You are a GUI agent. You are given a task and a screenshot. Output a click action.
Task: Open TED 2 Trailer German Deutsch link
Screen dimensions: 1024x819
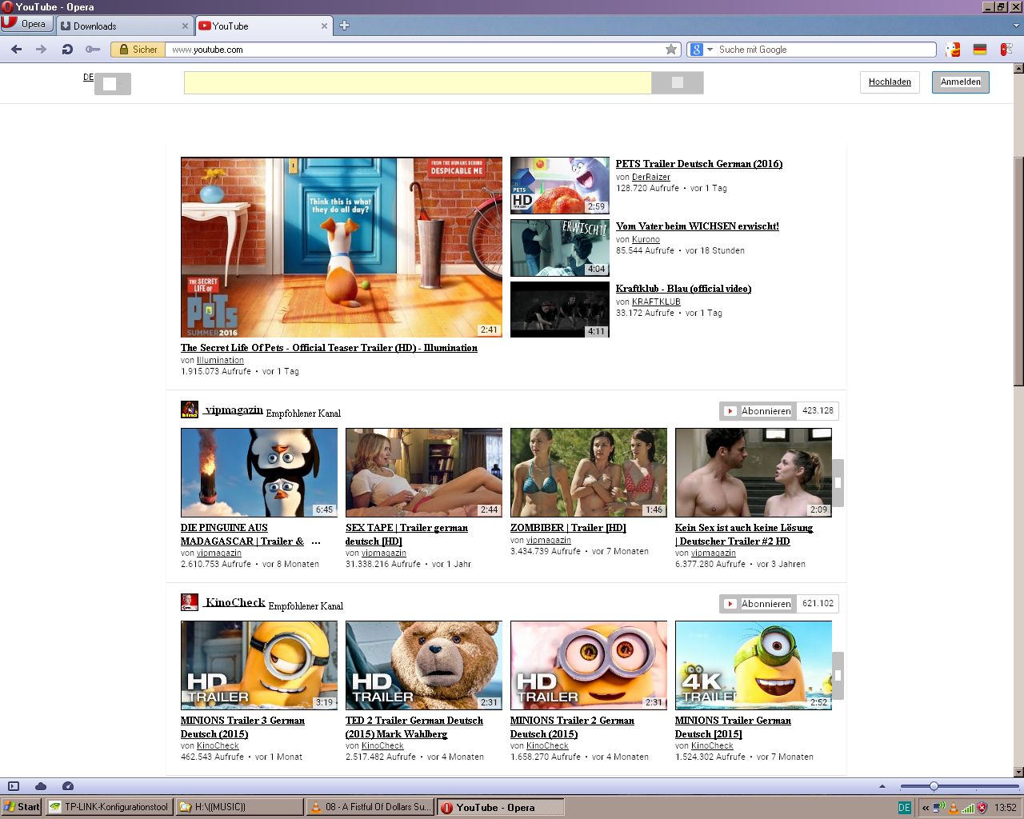(414, 727)
